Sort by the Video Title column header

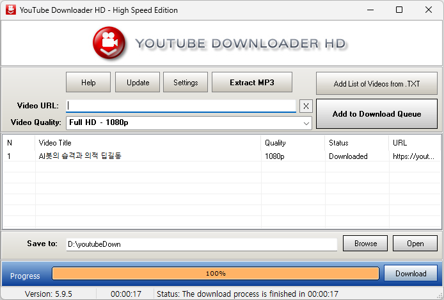tap(148, 143)
